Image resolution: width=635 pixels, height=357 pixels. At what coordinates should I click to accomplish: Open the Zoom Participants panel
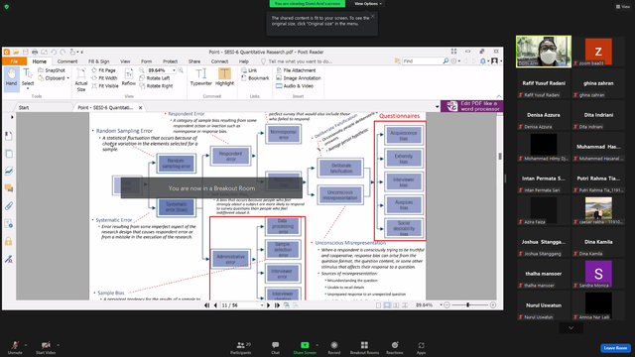[240, 347]
